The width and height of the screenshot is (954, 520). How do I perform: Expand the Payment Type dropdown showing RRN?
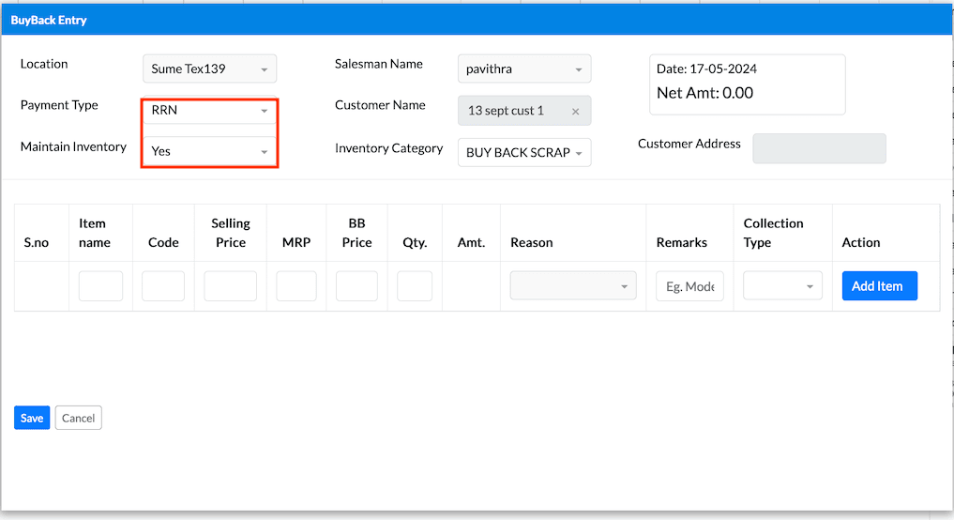click(209, 111)
